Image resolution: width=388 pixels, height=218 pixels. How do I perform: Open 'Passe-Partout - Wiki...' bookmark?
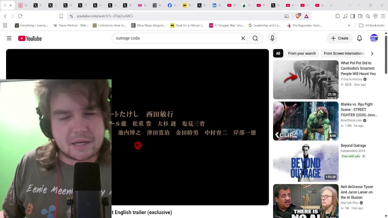point(71,25)
